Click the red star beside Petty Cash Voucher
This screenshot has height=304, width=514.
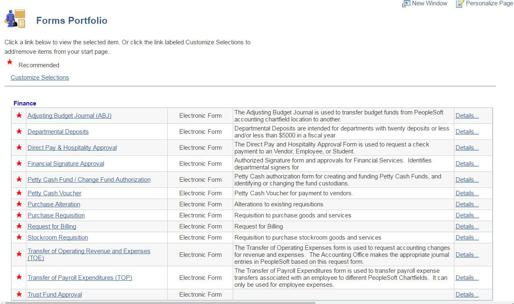[19, 193]
